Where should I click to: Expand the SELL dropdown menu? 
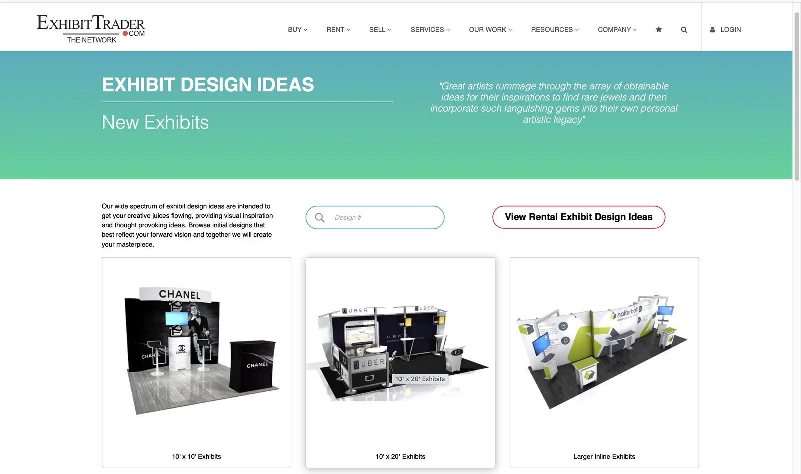coord(380,30)
